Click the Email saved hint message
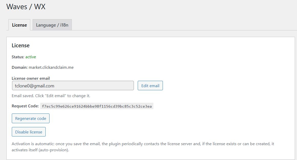 click(51, 96)
